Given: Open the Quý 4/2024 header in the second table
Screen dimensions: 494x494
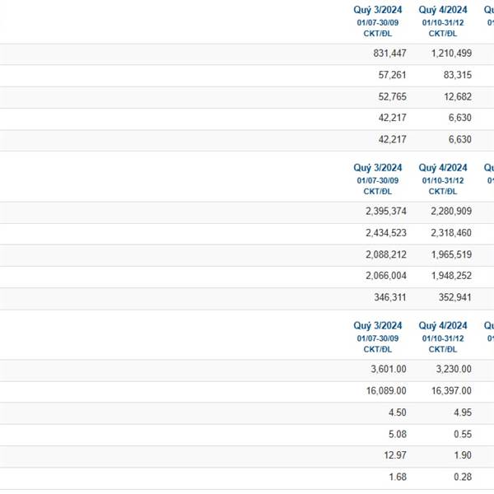Looking at the screenshot, I should click(x=443, y=168).
